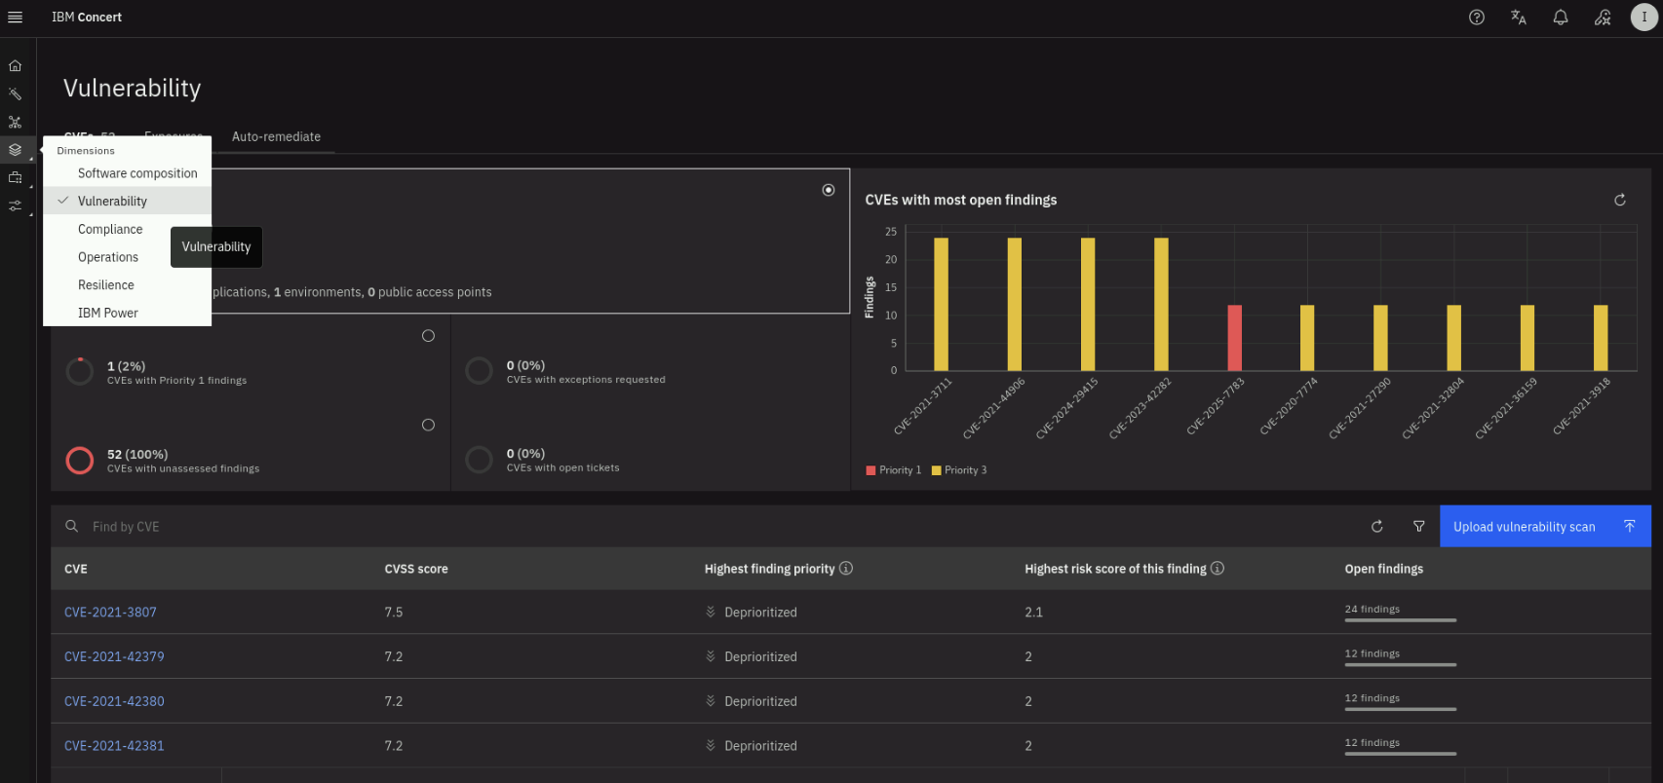1663x783 pixels.
Task: Show info for Highest risk score column
Action: [1218, 569]
